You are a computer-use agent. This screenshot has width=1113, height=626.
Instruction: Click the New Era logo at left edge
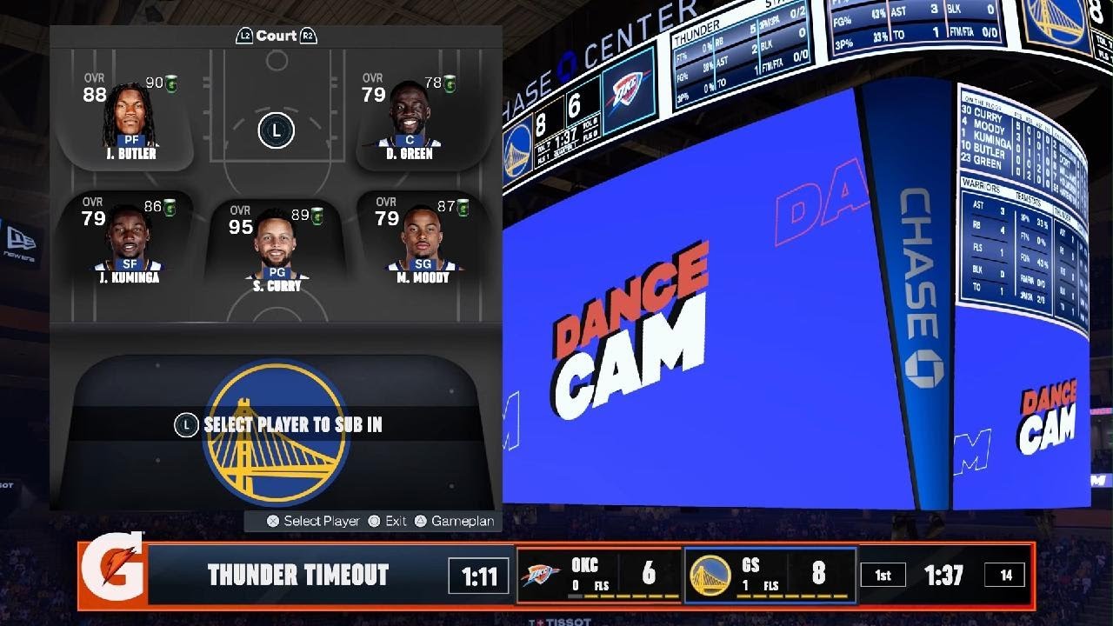click(20, 241)
